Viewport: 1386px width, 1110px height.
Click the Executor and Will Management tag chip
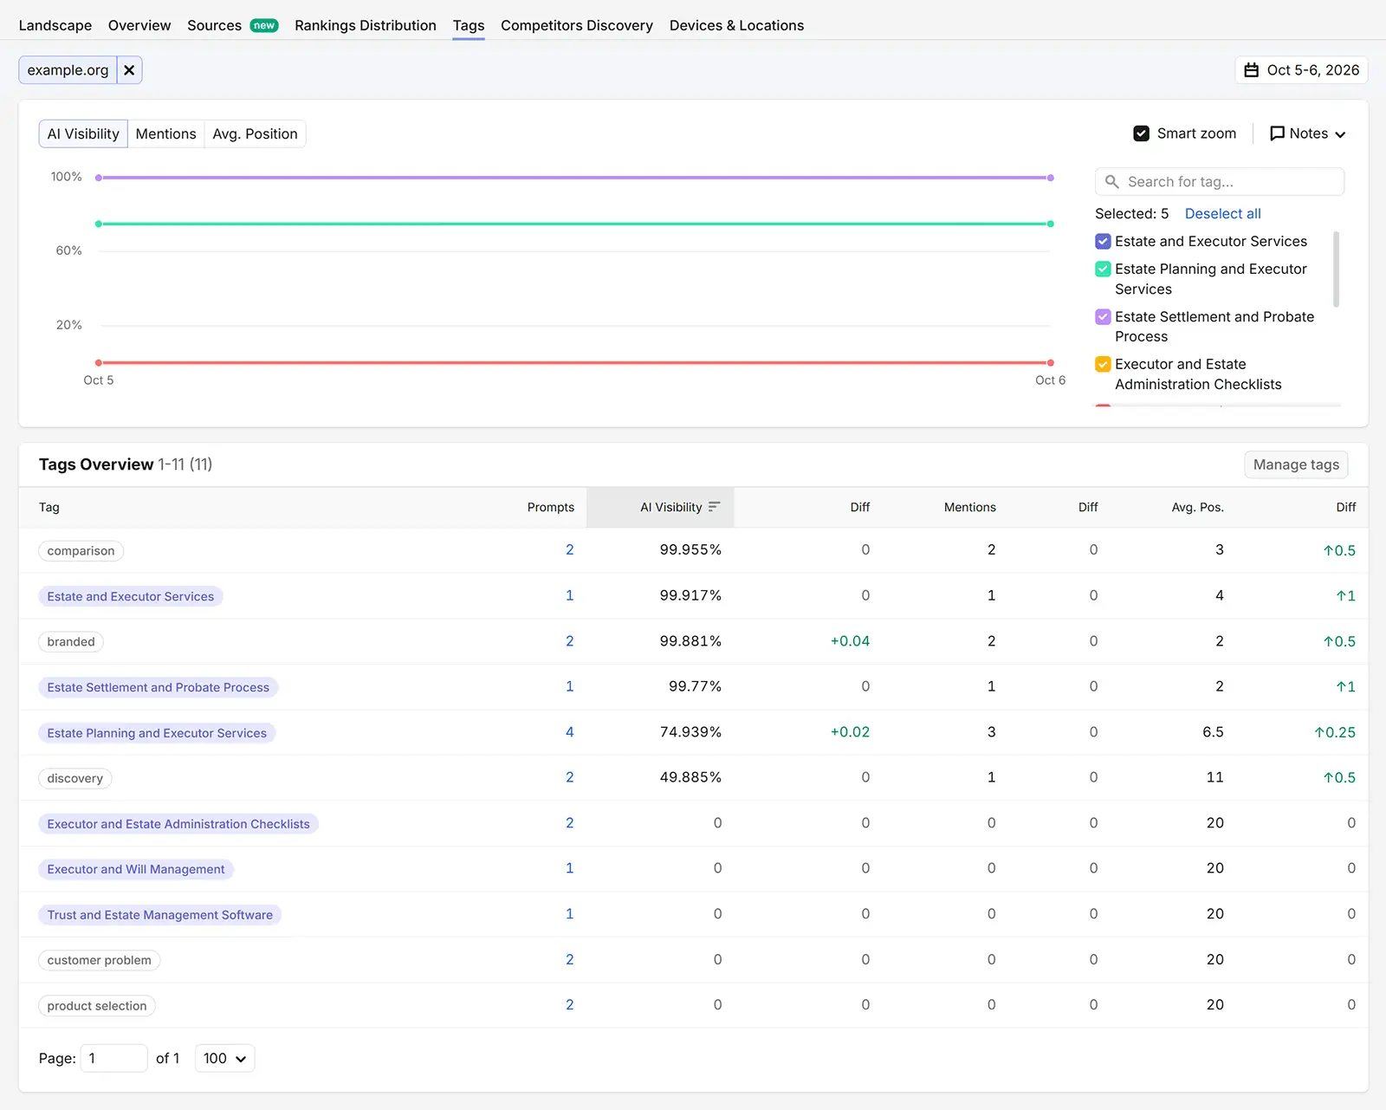(x=136, y=869)
